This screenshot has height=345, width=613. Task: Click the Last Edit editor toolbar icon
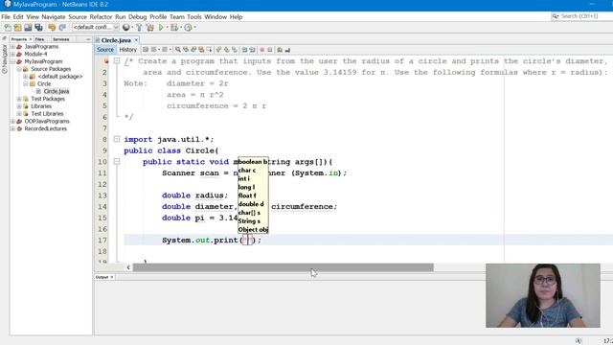[146, 50]
